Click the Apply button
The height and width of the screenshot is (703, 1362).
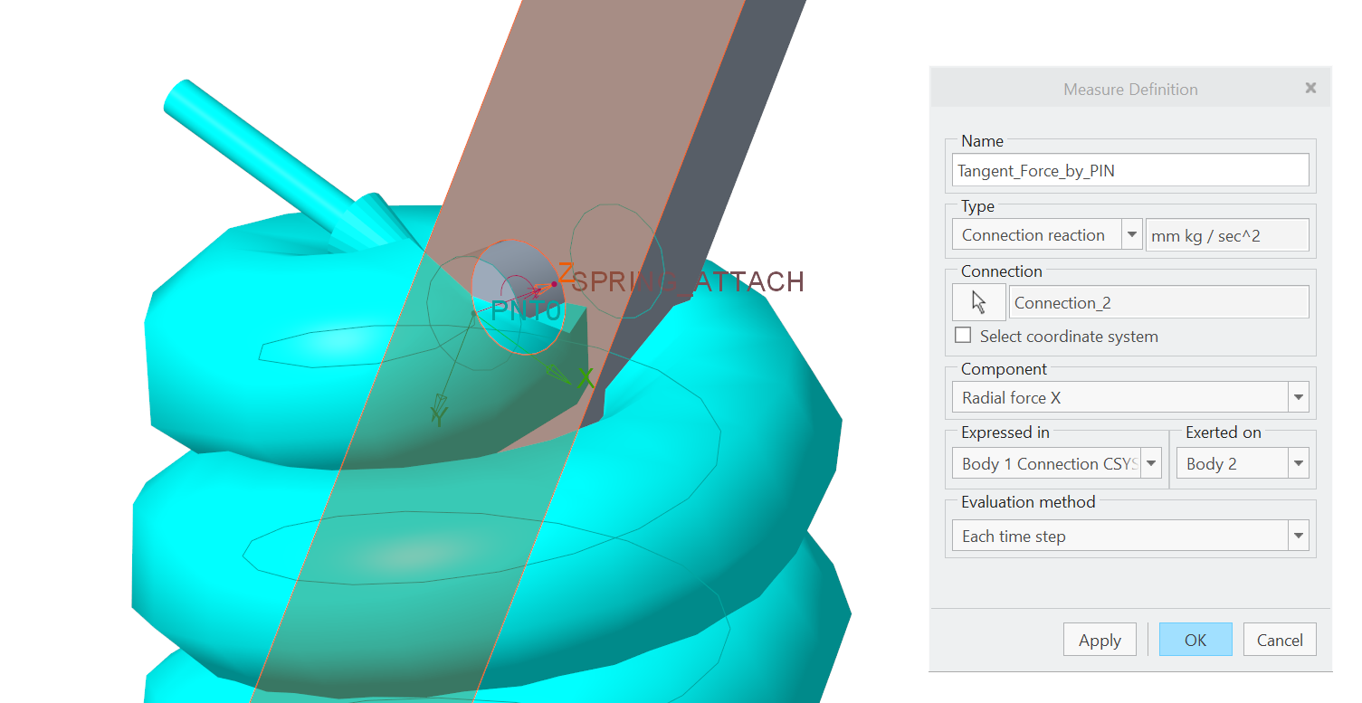click(x=1099, y=639)
